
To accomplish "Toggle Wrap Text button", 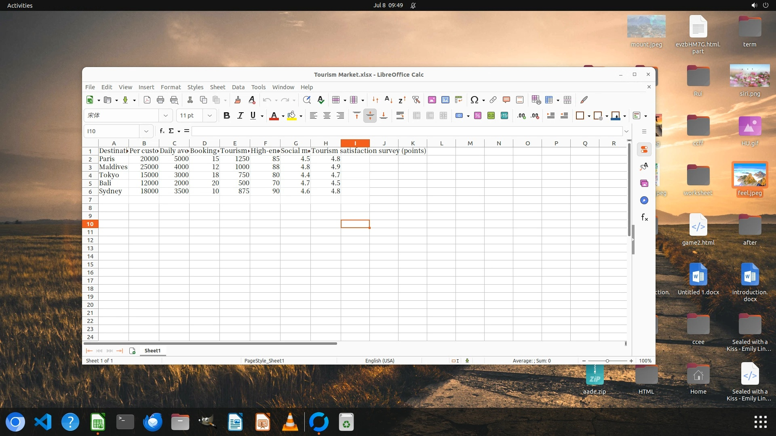I will tap(400, 116).
